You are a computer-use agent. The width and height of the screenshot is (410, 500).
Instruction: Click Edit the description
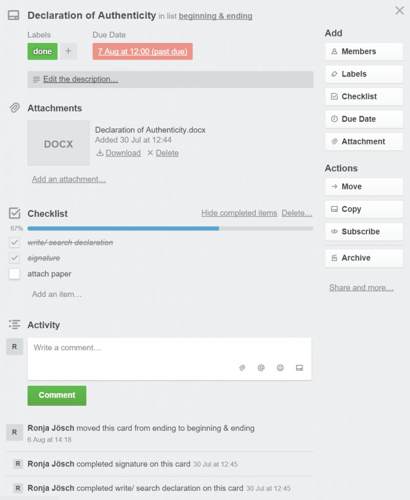pos(80,79)
